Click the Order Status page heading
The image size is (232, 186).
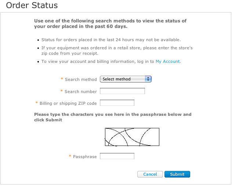(32, 5)
